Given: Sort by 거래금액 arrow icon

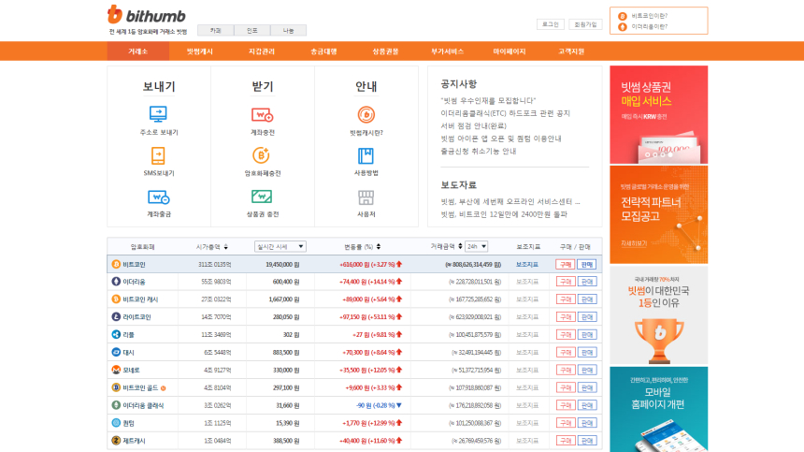Looking at the screenshot, I should [460, 246].
